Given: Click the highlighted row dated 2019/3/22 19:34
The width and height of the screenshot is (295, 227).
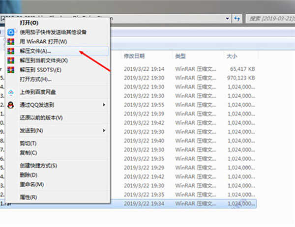Looking at the screenshot, I should (x=128, y=203).
